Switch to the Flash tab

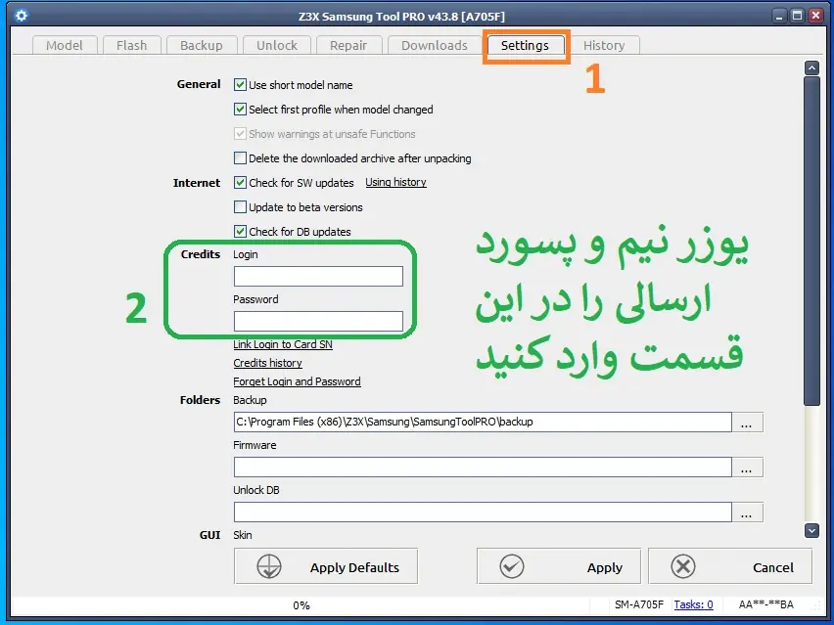(x=131, y=45)
